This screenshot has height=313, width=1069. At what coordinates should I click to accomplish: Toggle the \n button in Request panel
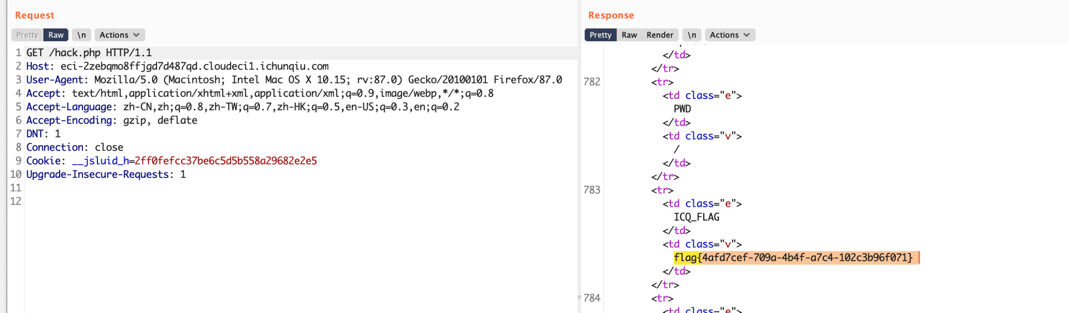(x=82, y=35)
